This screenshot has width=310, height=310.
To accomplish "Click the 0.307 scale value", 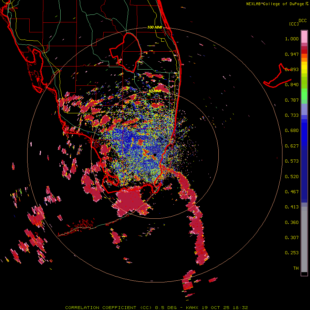I will point(292,238).
